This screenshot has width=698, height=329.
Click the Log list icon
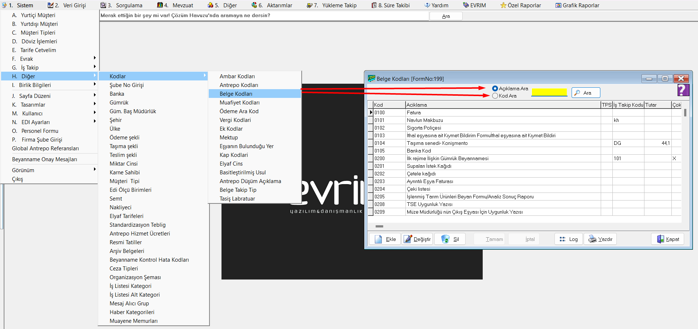click(x=562, y=239)
